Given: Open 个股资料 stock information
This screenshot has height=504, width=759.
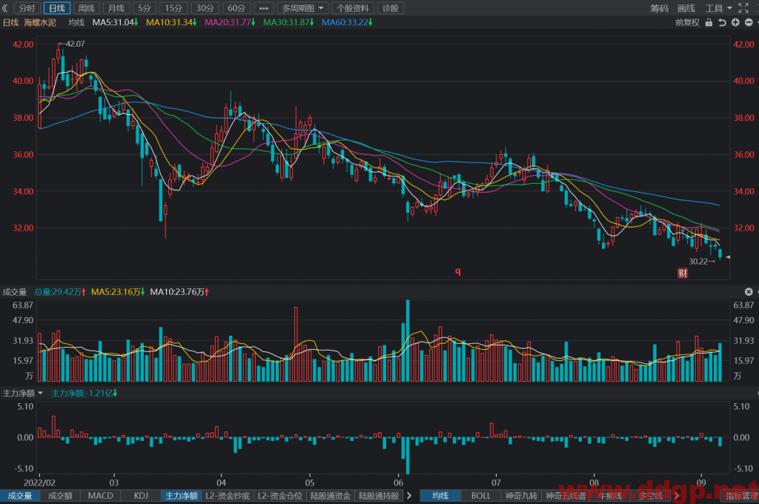Looking at the screenshot, I should 353,7.
